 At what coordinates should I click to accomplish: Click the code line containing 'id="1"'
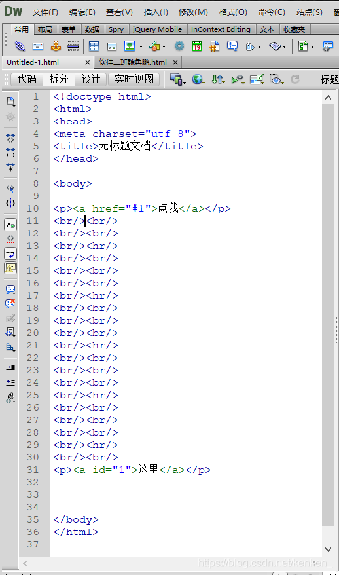click(x=132, y=470)
